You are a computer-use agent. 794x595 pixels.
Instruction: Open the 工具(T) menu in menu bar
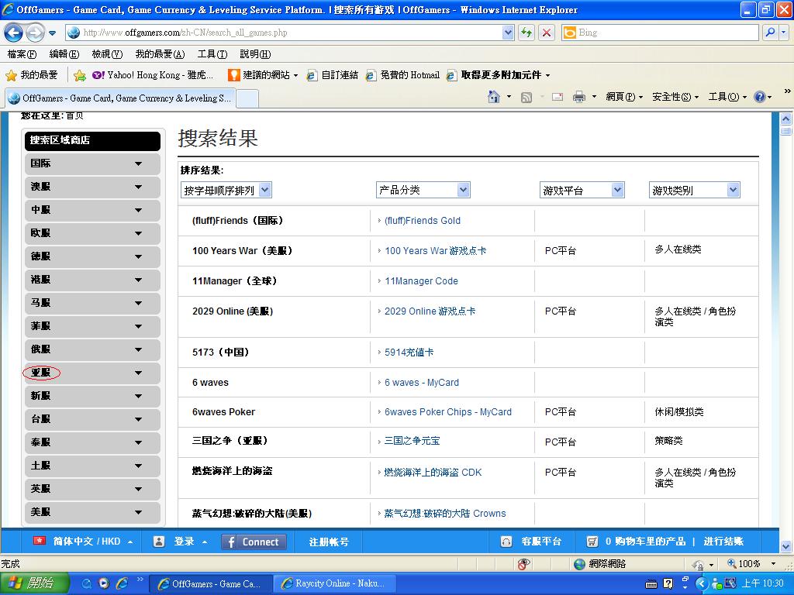[212, 54]
